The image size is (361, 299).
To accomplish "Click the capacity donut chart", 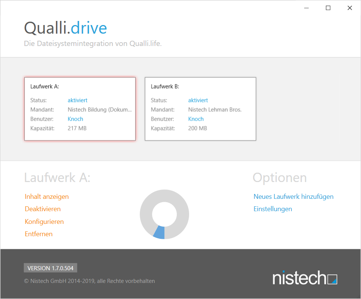I will point(164,214).
